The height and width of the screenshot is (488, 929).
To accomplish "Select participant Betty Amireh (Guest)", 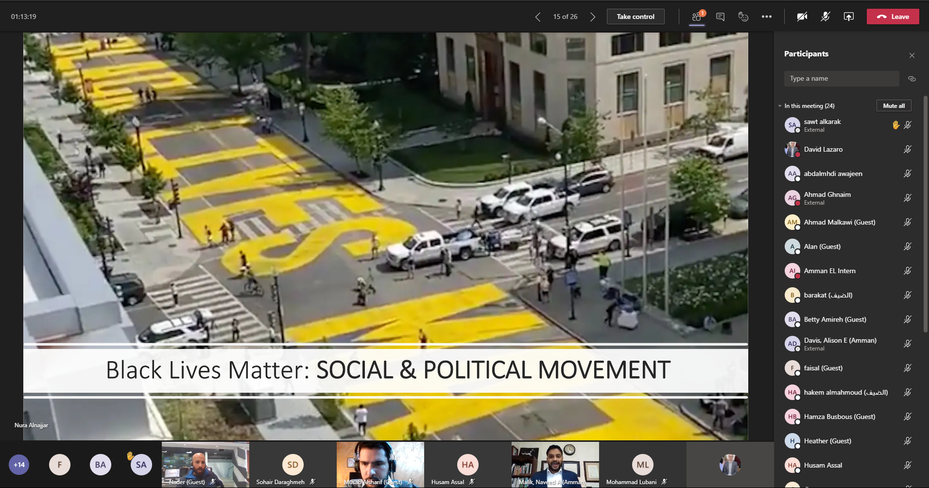I will 848,319.
